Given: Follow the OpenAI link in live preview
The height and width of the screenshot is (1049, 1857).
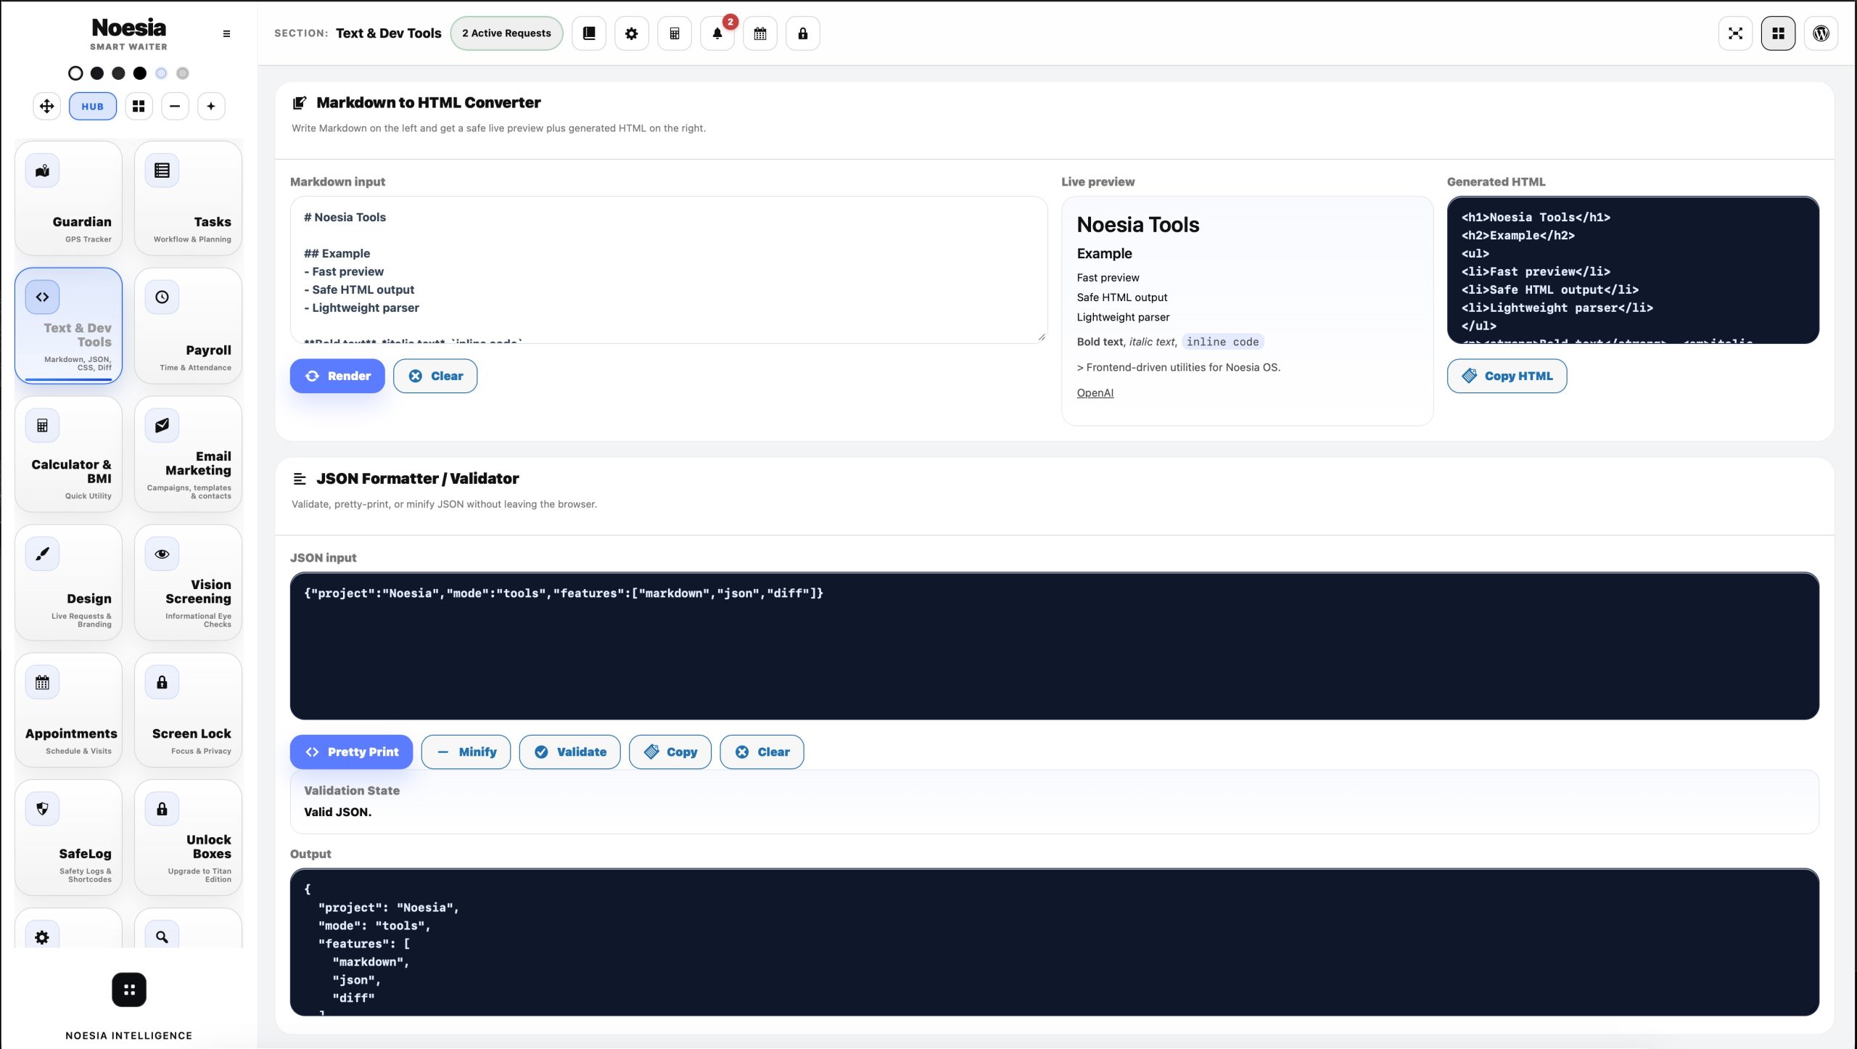Looking at the screenshot, I should click(1095, 392).
